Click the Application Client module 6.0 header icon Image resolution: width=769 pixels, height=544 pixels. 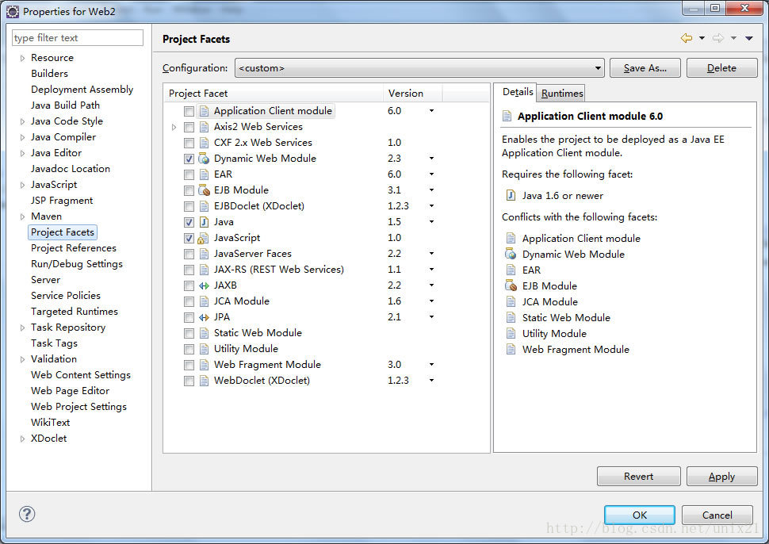(x=507, y=117)
